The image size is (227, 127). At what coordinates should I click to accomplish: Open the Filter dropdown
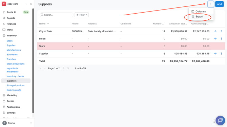(x=82, y=15)
